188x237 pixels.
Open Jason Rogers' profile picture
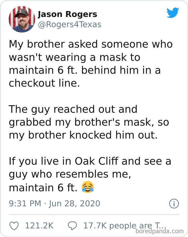22,19
